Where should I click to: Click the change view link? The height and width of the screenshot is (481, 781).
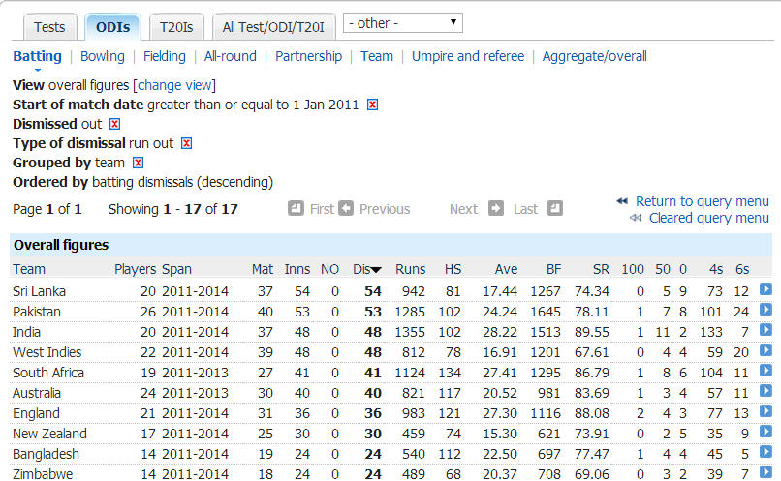coord(173,85)
